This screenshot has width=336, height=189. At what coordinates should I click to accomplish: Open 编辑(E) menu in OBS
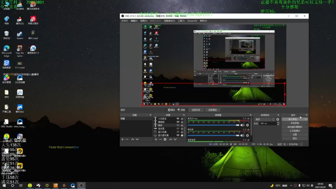pyautogui.click(x=134, y=21)
